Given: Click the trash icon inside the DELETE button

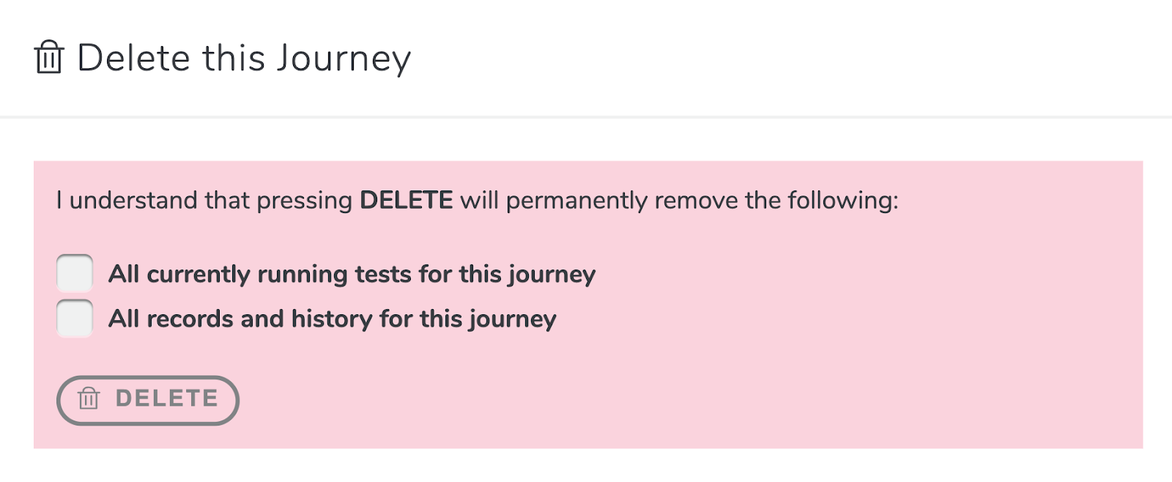Looking at the screenshot, I should [x=89, y=398].
